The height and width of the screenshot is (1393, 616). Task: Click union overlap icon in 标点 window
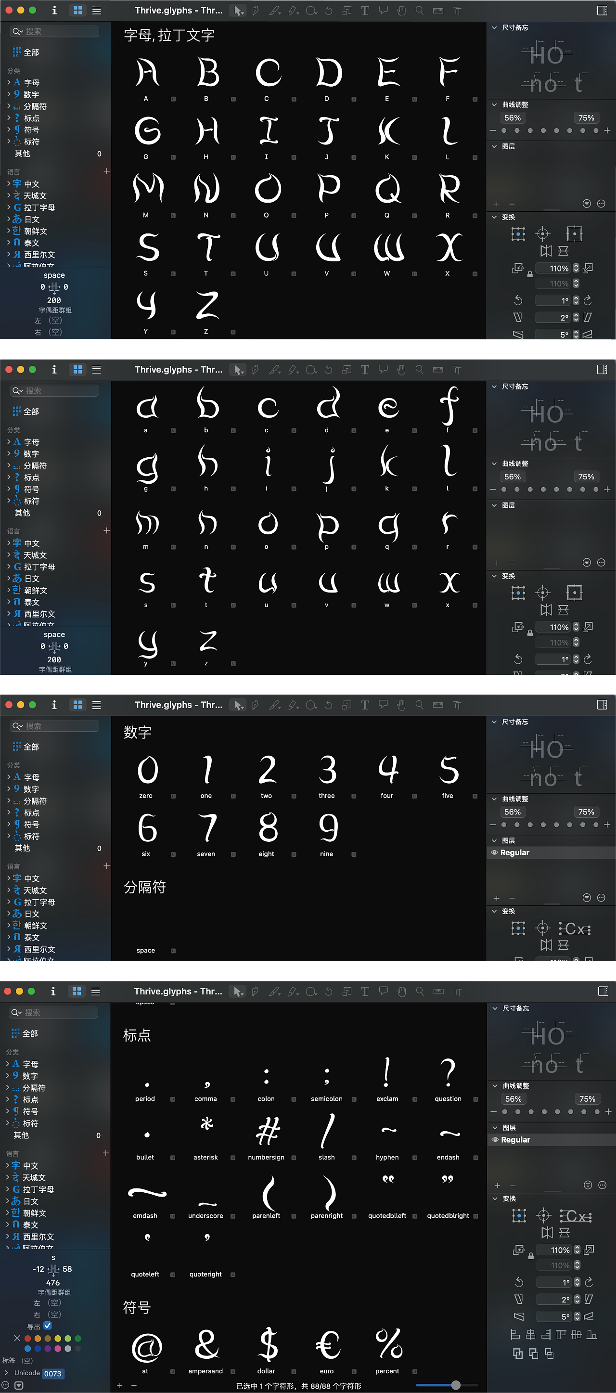pos(518,1354)
